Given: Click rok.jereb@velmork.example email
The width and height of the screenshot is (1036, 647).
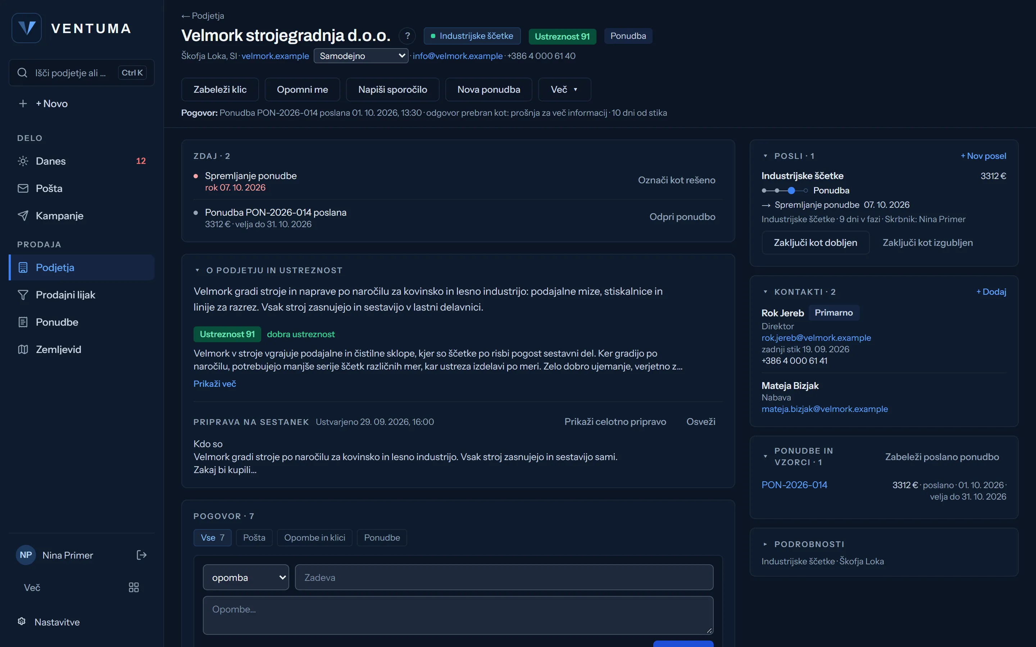Looking at the screenshot, I should click(816, 338).
